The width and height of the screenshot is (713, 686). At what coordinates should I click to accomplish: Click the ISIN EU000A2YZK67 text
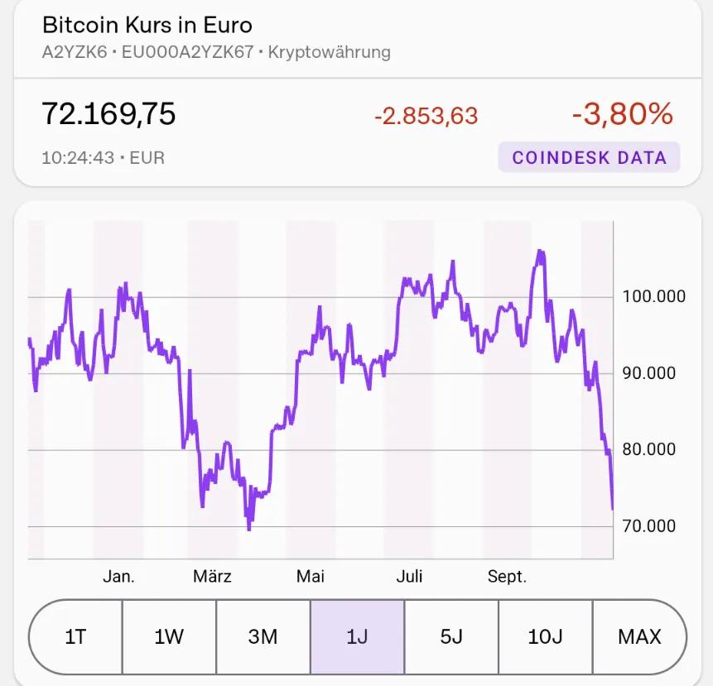187,52
